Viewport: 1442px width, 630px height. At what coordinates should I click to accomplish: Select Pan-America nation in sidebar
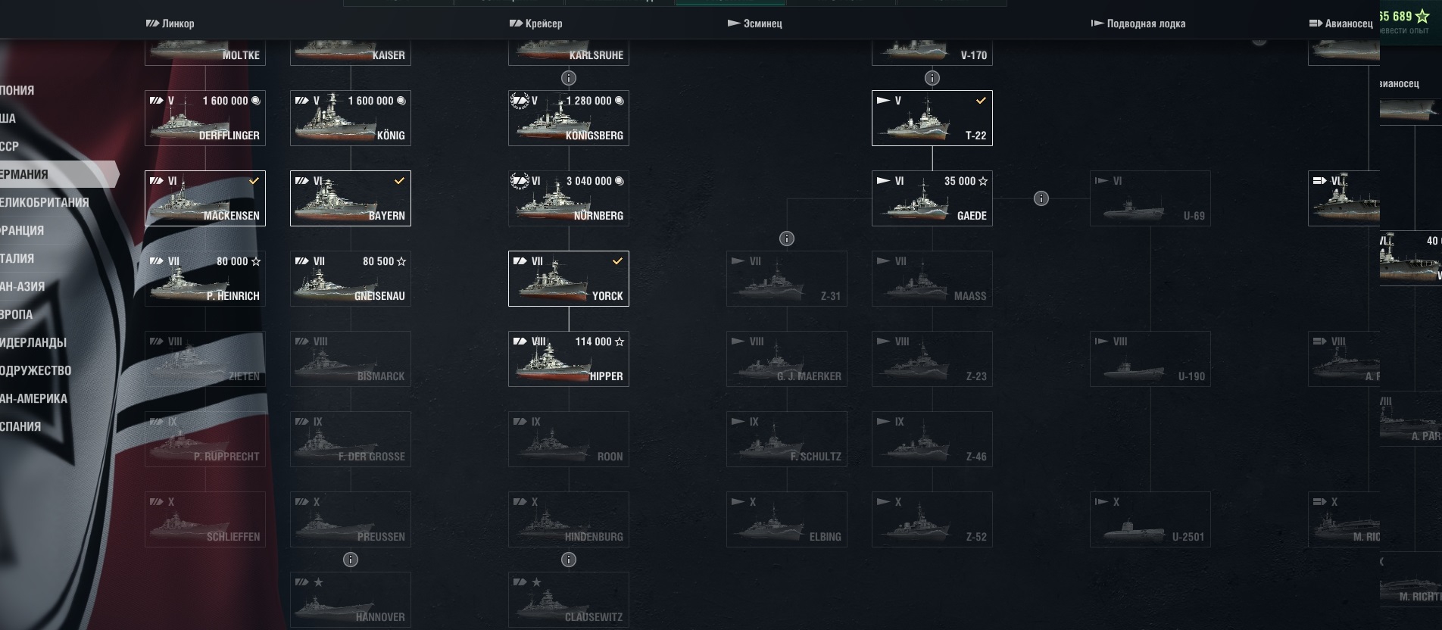coord(33,398)
